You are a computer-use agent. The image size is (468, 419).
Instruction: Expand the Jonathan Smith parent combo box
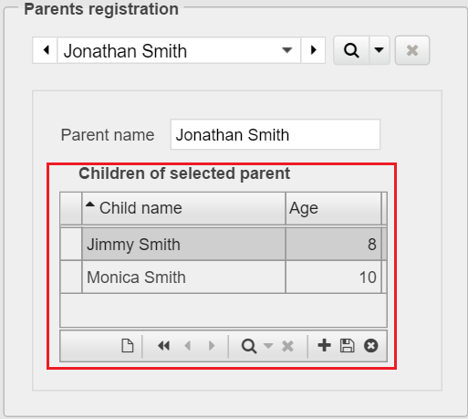[x=286, y=50]
